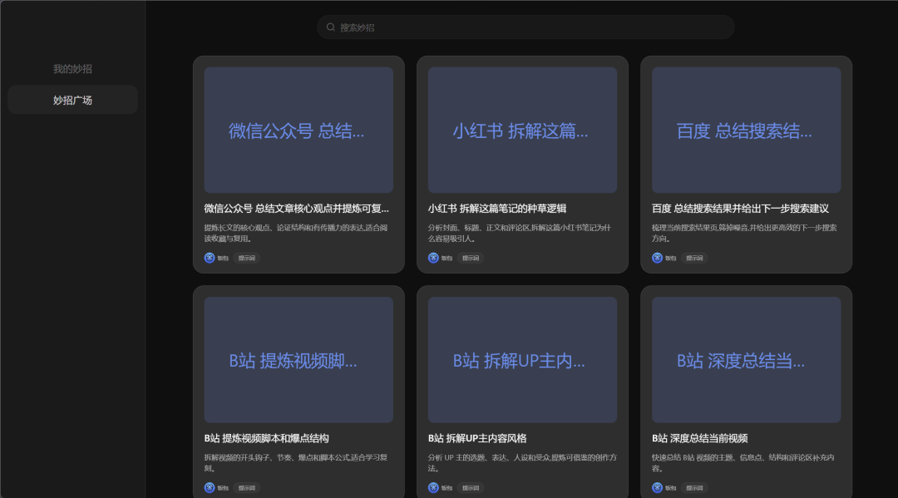Image resolution: width=898 pixels, height=498 pixels.
Task: Click the 提示词 tag on the 小红书 card
Action: click(471, 258)
